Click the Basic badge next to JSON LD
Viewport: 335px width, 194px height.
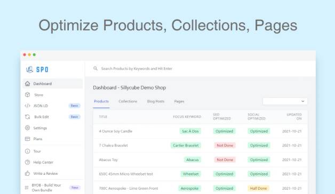click(74, 106)
